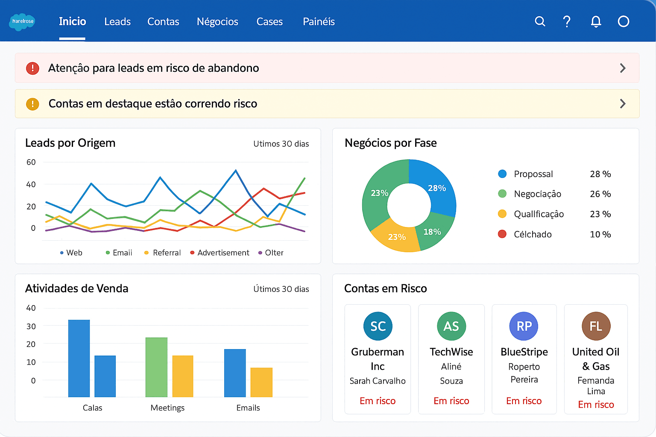Go to the Painéis tab
The width and height of the screenshot is (656, 437).
319,22
